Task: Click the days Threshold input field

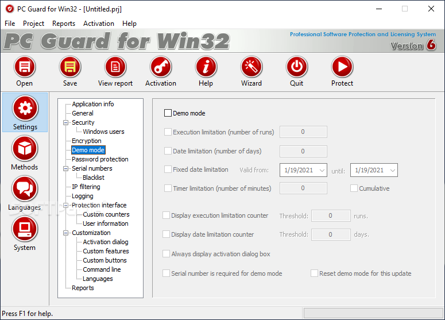Action: (331, 234)
